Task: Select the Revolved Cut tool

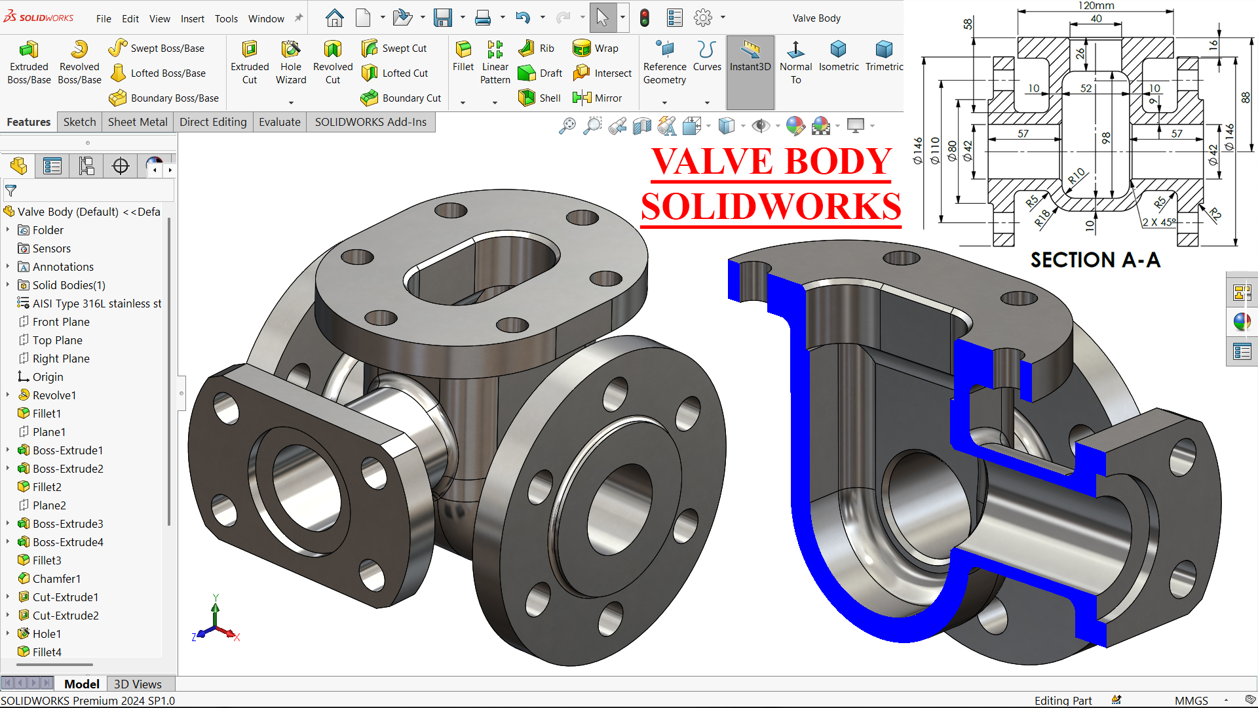Action: (x=333, y=62)
